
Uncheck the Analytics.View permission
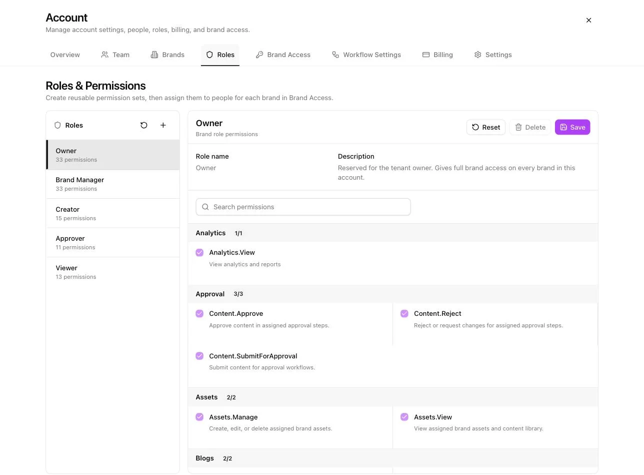199,252
